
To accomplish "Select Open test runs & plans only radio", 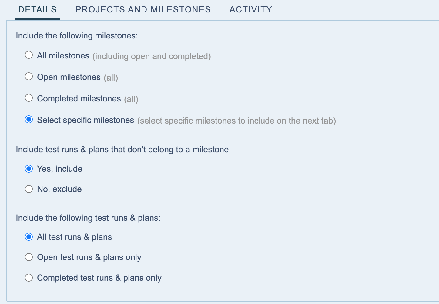I will tap(29, 257).
